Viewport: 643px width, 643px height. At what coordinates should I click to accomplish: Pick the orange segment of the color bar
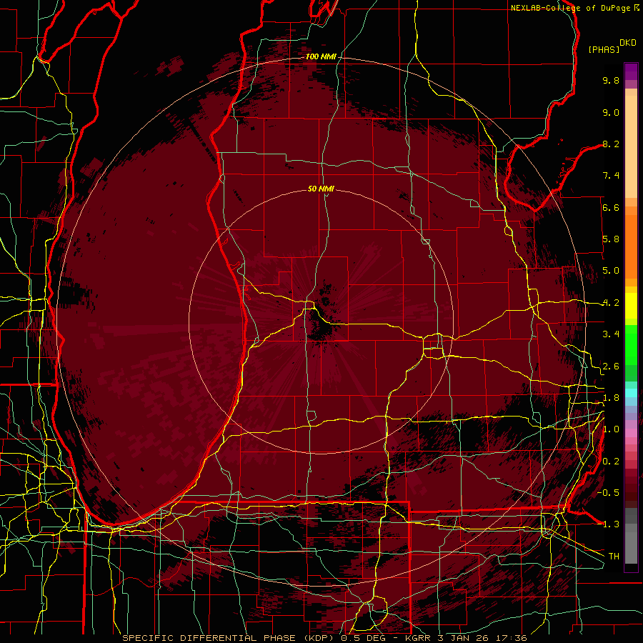tap(631, 246)
